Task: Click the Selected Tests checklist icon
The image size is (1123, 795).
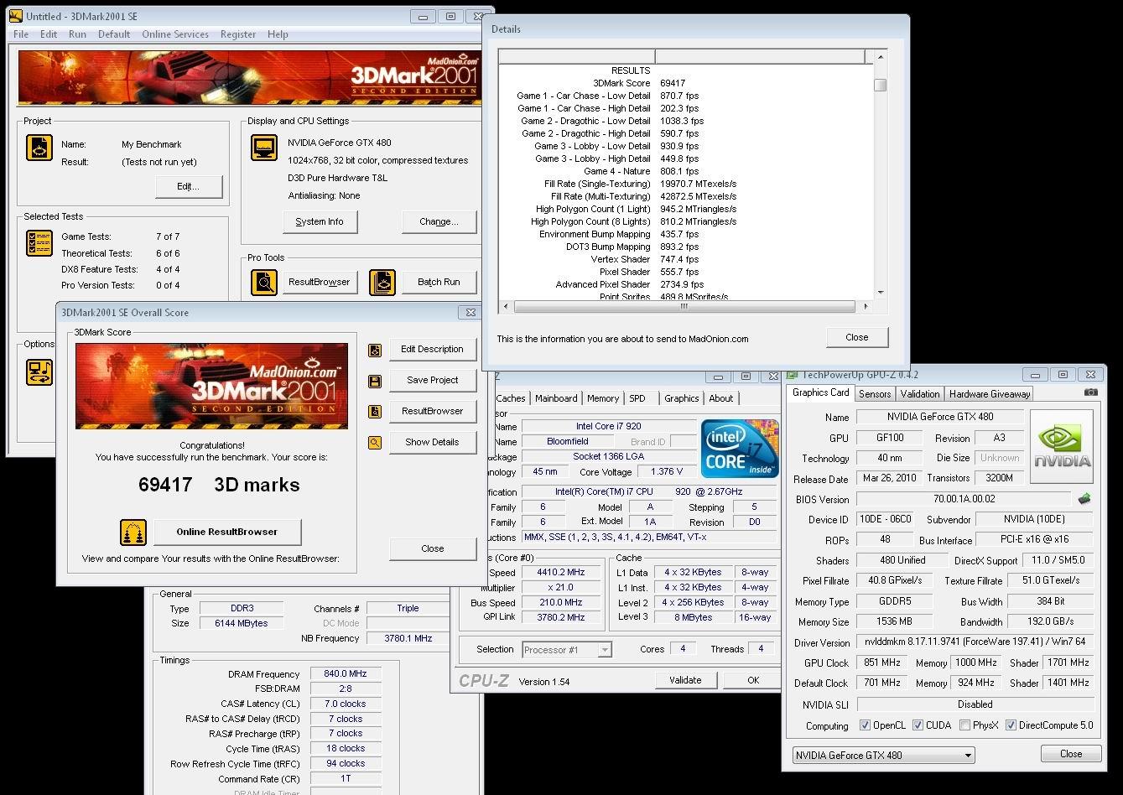Action: [x=39, y=243]
